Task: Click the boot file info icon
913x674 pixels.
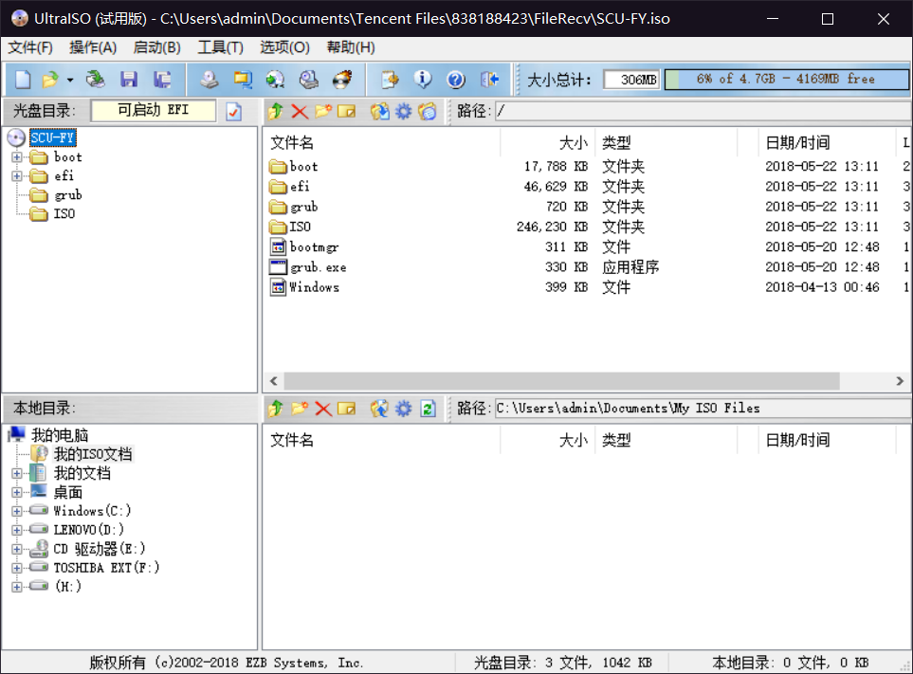Action: (x=428, y=111)
